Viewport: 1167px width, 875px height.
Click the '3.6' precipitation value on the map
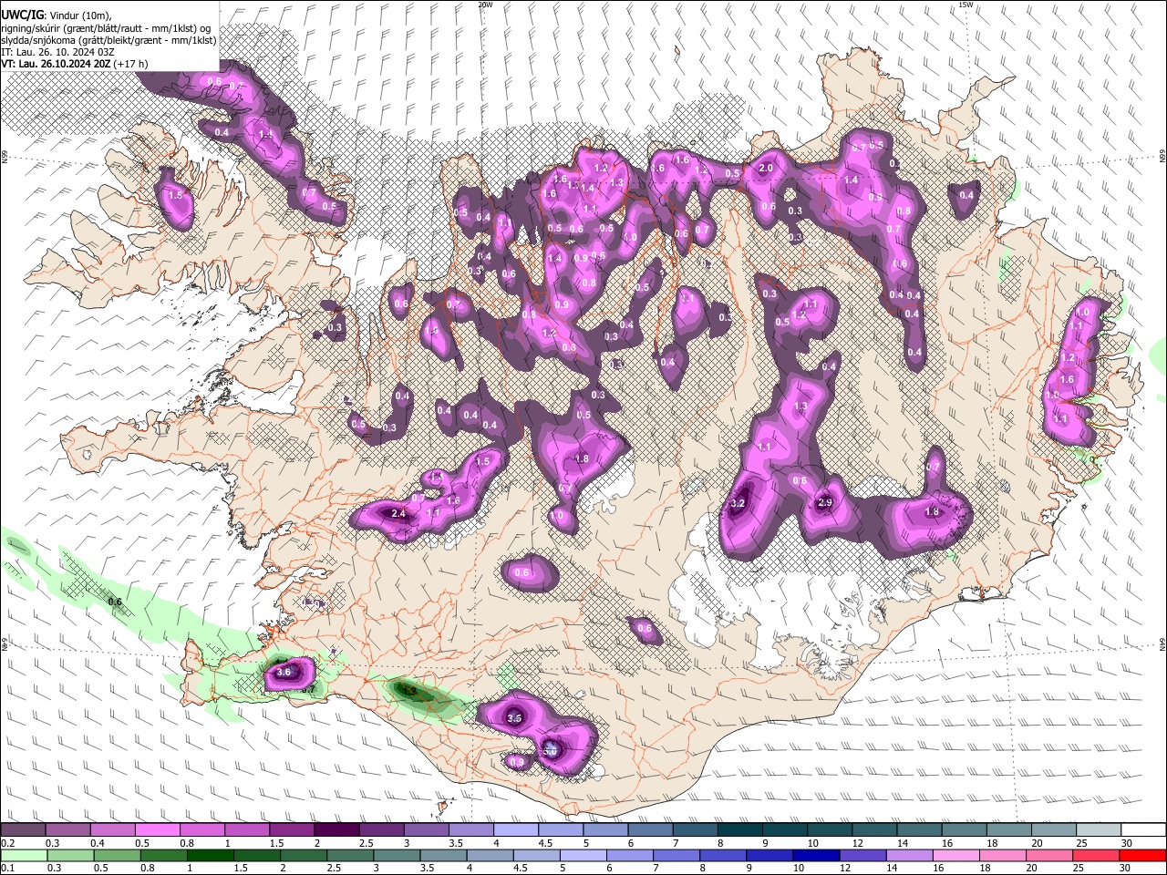(x=283, y=673)
